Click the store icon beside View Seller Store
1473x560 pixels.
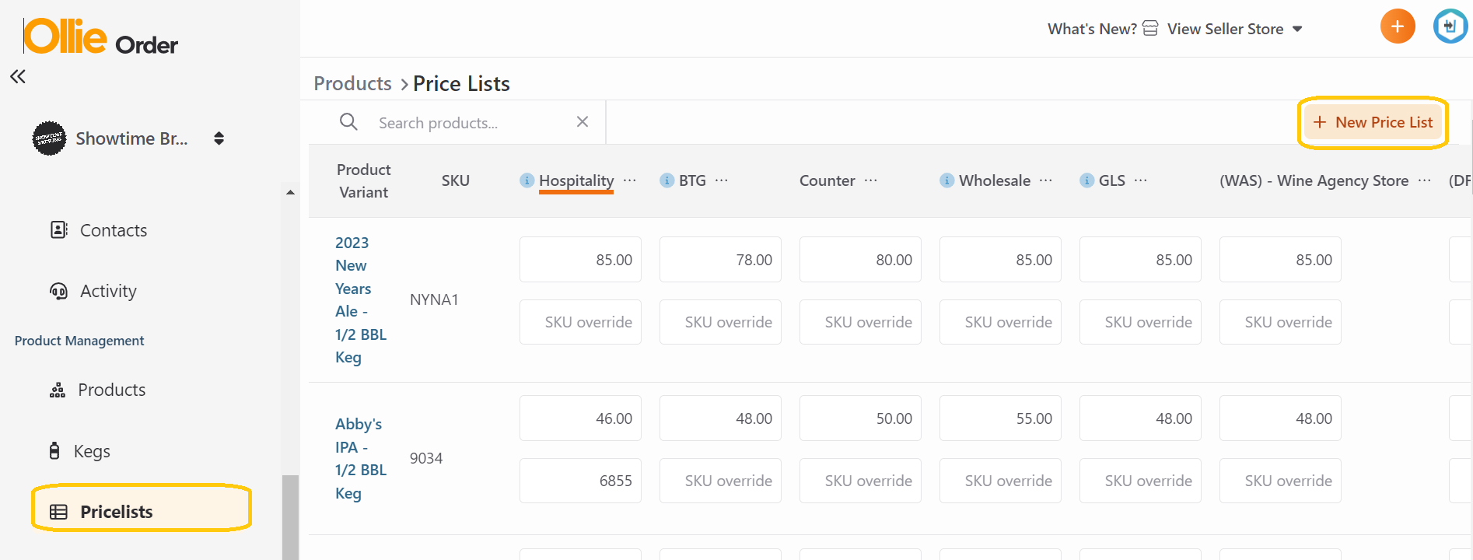tap(1150, 28)
